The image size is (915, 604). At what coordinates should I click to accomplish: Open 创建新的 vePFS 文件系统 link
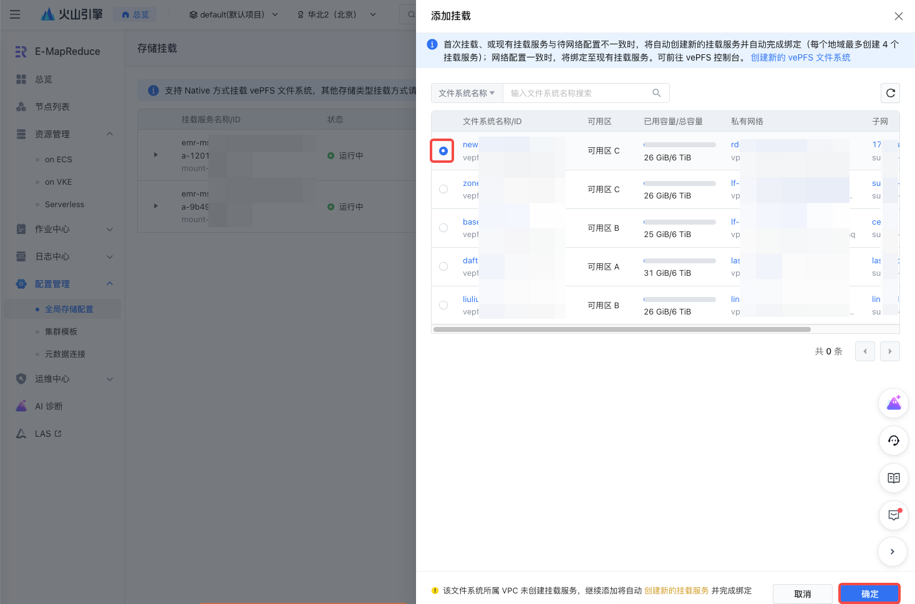coord(800,57)
